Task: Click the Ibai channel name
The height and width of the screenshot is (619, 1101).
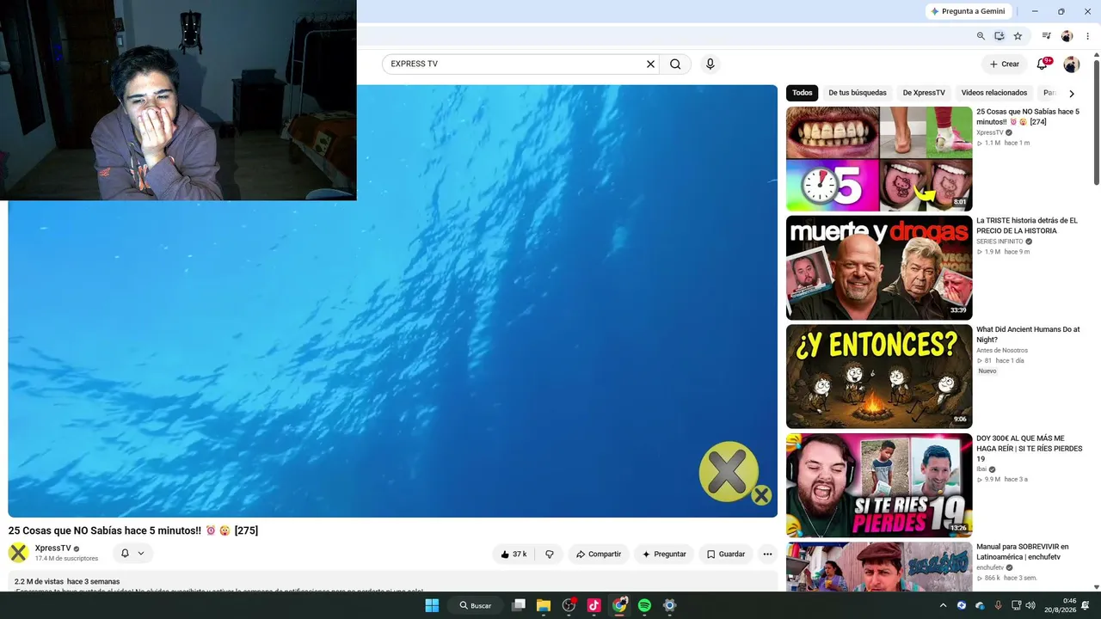Action: tap(981, 469)
